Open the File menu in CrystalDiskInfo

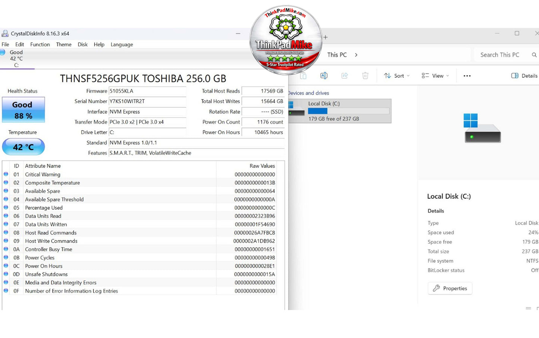(x=5, y=44)
